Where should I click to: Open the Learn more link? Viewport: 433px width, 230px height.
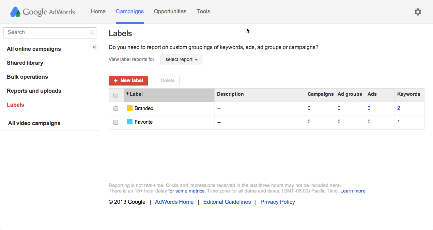[x=353, y=191]
